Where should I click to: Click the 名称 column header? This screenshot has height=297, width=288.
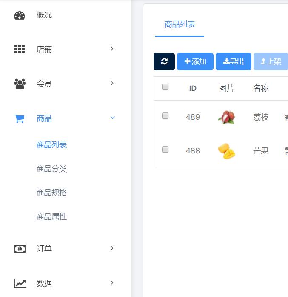click(x=261, y=88)
